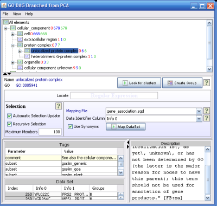Image resolution: width=217 pixels, height=206 pixels.
Task: Collapse the cellular_component tree node
Action: pyautogui.click(x=5, y=28)
